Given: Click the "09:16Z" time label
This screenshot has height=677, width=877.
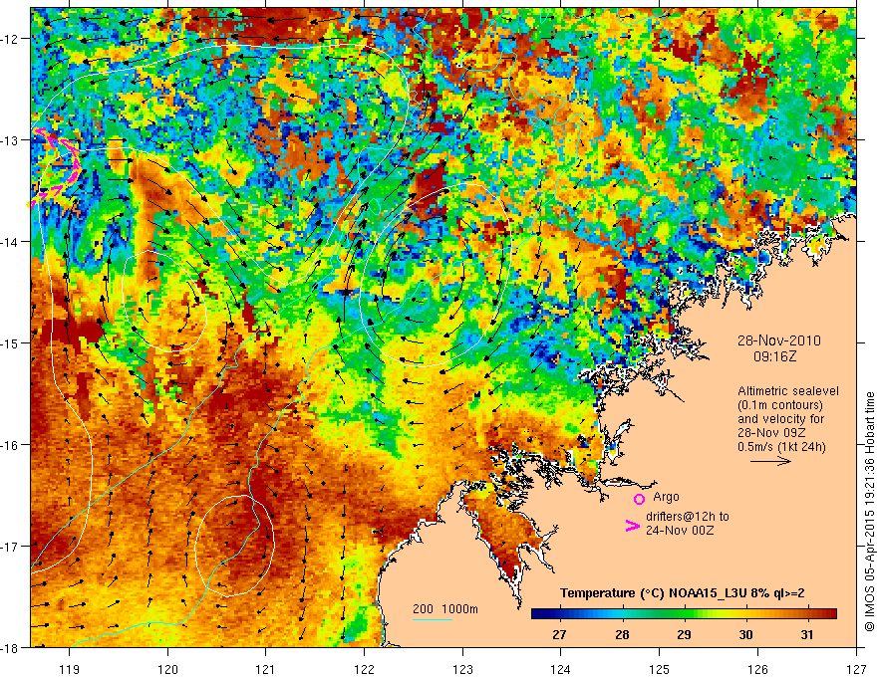Looking at the screenshot, I should click(x=774, y=356).
